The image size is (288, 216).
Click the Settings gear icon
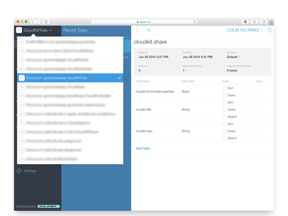tap(19, 171)
